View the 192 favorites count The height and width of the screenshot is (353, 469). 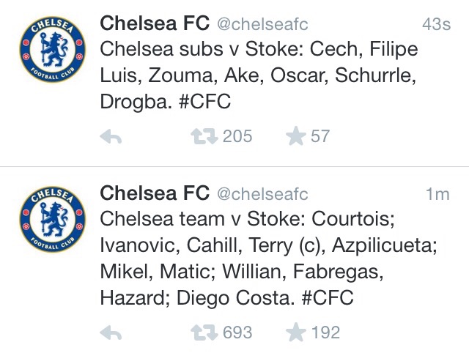point(325,332)
